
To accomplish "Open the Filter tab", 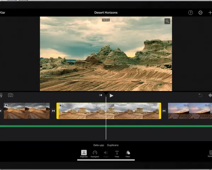I will [128, 154].
